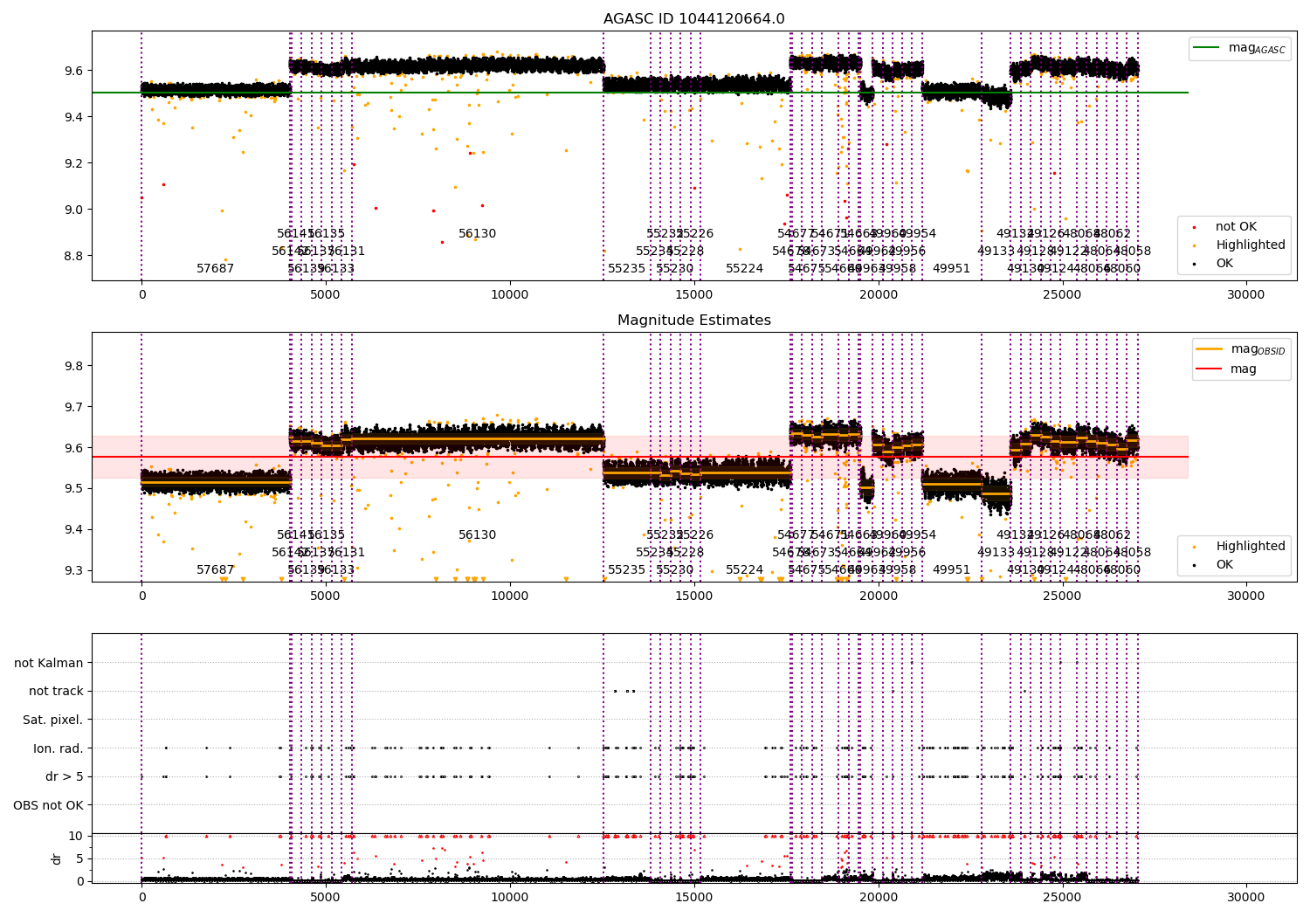The width and height of the screenshot is (1310, 917).
Task: Select the mag AGASC legend entry text
Action: [x=1257, y=48]
